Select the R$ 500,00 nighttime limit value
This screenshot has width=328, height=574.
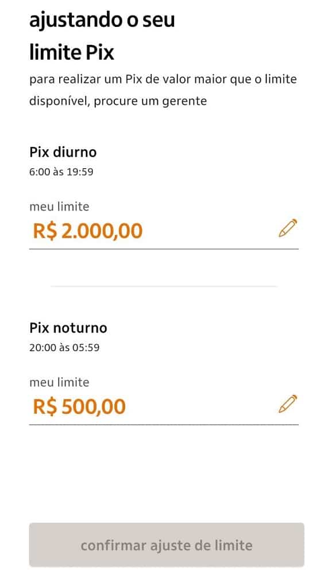tap(79, 407)
